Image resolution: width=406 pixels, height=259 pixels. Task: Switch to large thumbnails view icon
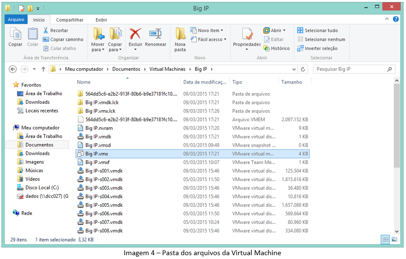pyautogui.click(x=394, y=239)
